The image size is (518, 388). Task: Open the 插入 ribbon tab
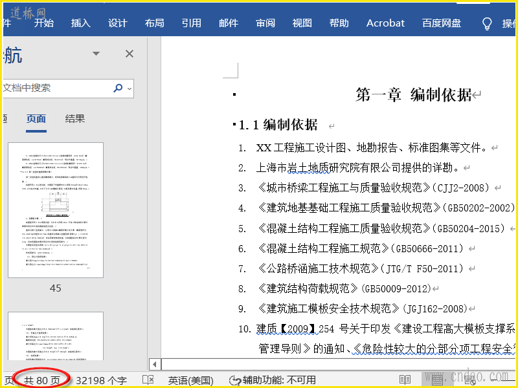click(x=81, y=23)
